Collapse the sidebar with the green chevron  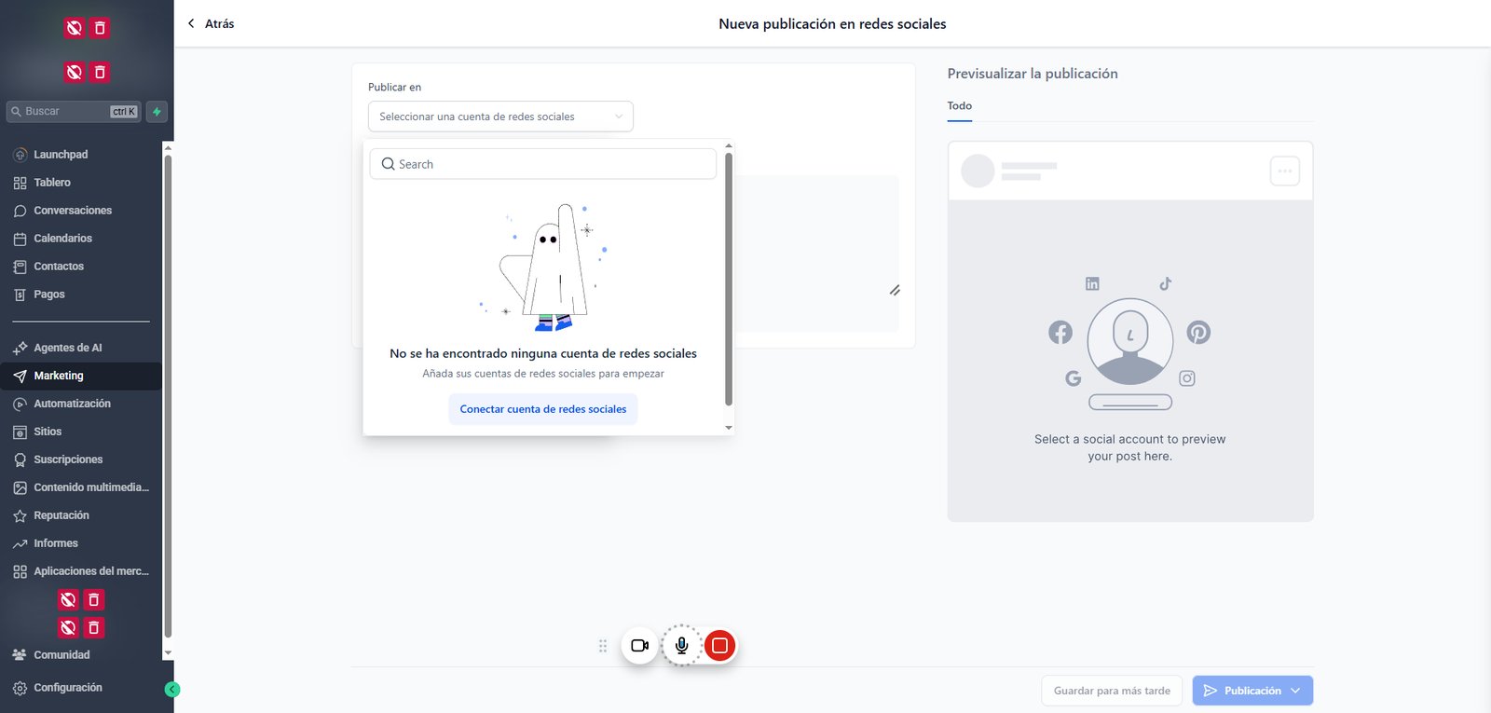(x=172, y=690)
